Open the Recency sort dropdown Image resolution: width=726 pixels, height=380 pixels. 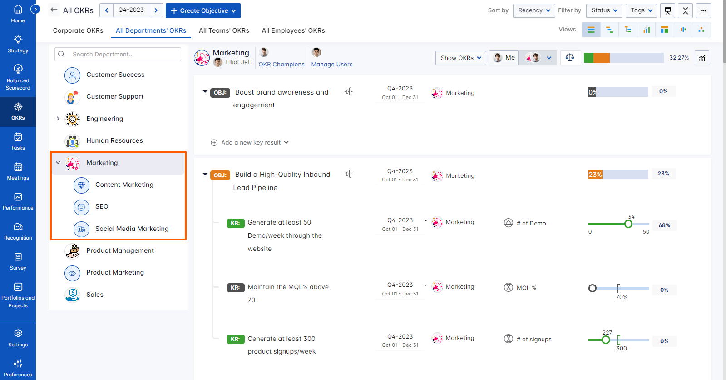tap(534, 10)
